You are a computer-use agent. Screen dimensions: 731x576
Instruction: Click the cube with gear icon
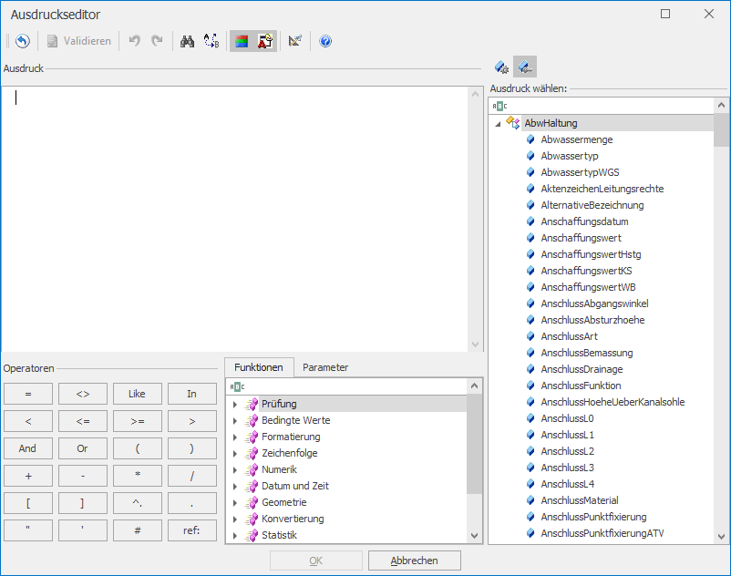501,67
